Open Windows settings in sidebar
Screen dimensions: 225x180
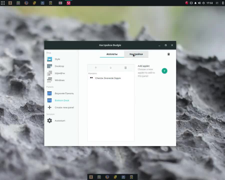point(61,80)
